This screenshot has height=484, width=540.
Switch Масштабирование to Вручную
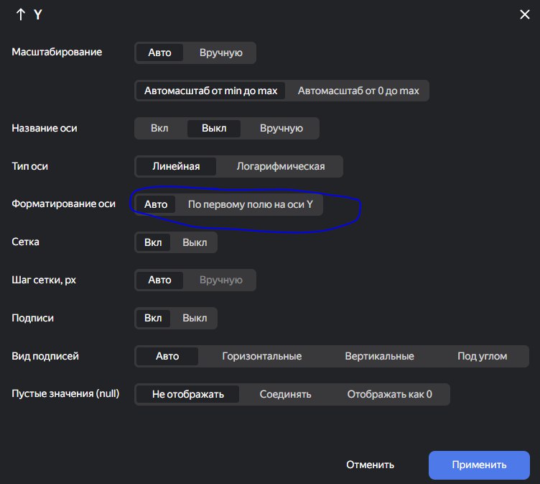220,52
